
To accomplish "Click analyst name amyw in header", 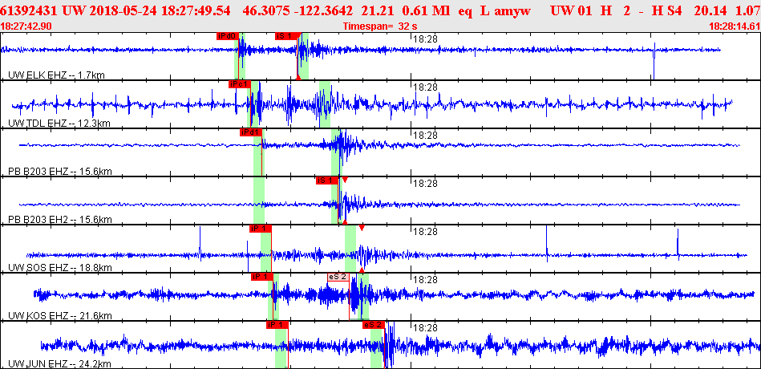I will tap(513, 10).
